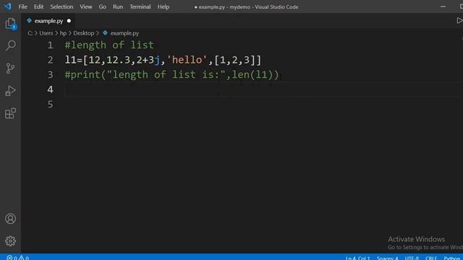Open the Selection menu
Viewport: 463px width, 260px height.
click(61, 6)
